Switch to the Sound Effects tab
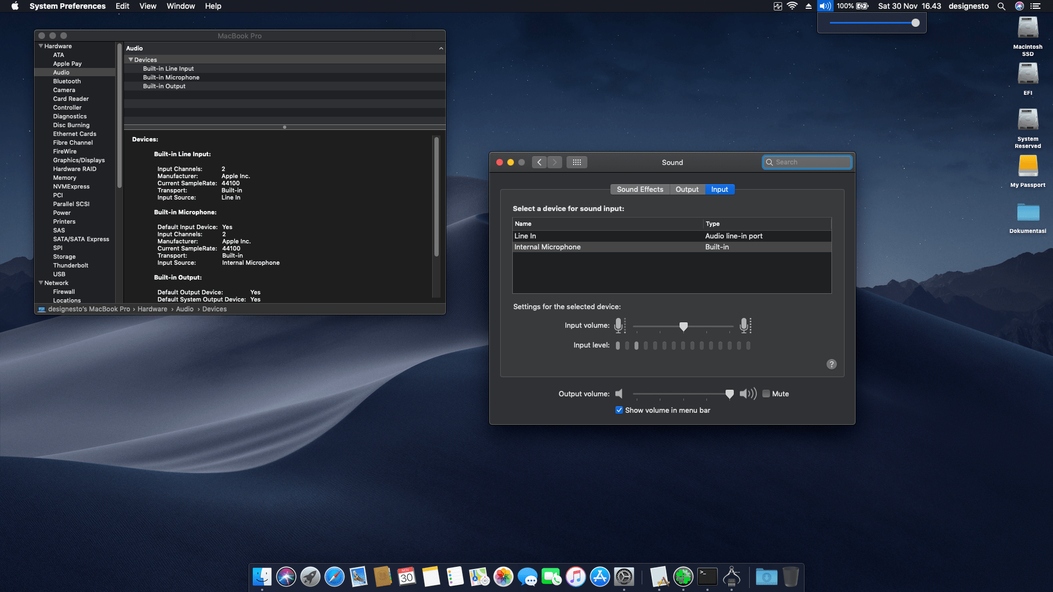The height and width of the screenshot is (592, 1053). coord(639,189)
